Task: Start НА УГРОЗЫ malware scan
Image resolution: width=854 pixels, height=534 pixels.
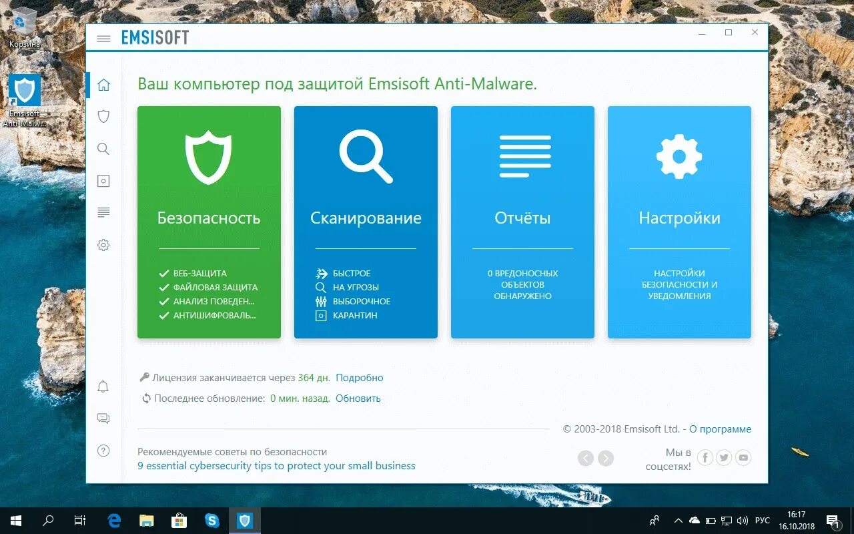Action: pyautogui.click(x=347, y=287)
